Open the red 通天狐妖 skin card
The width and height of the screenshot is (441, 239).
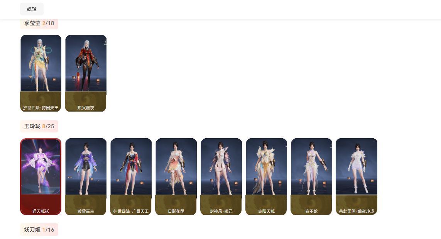click(41, 176)
